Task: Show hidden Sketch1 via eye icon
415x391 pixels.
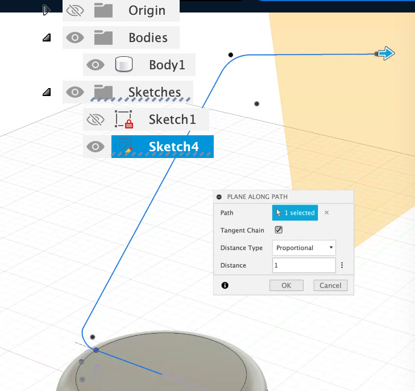Action: [x=96, y=119]
